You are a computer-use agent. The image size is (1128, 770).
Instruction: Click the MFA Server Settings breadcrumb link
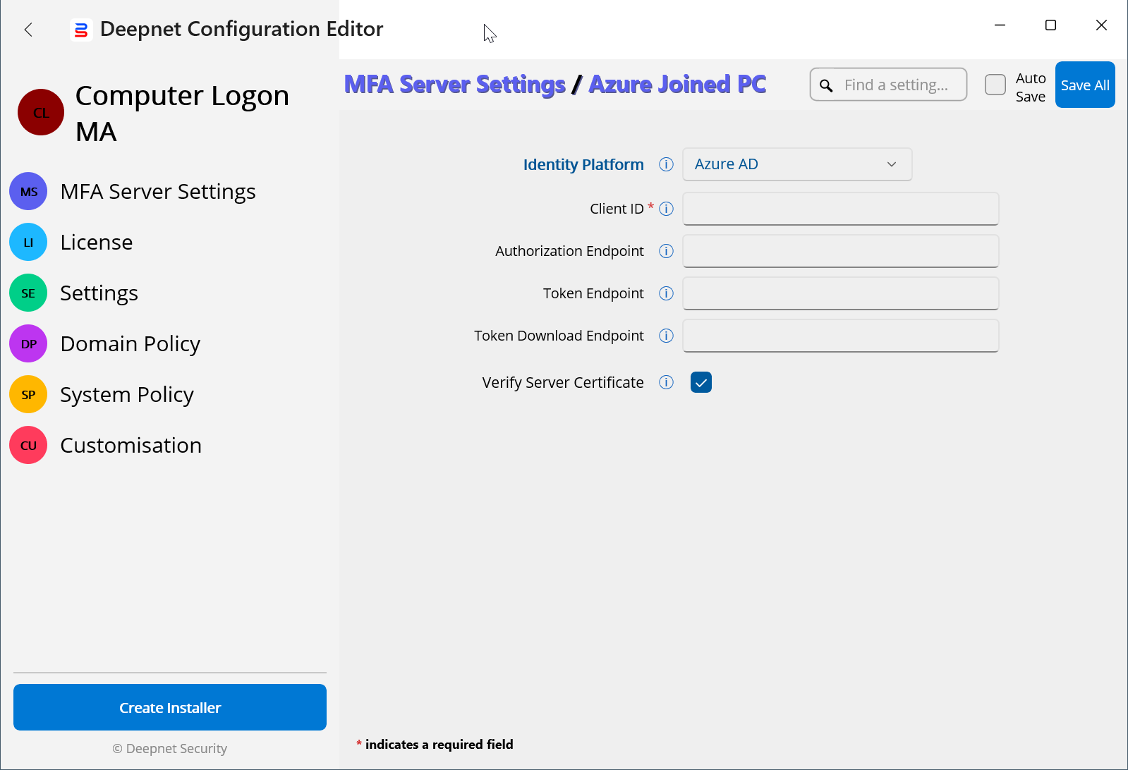(454, 85)
